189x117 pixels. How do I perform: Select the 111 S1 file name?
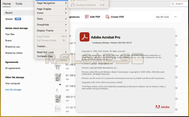[x=70, y=108]
